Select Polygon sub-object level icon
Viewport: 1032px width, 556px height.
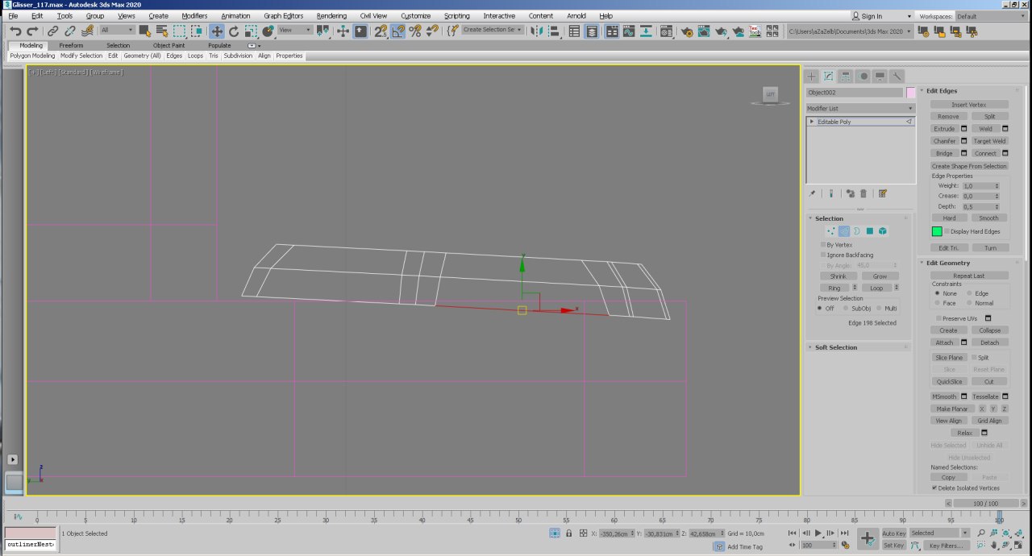(x=869, y=231)
